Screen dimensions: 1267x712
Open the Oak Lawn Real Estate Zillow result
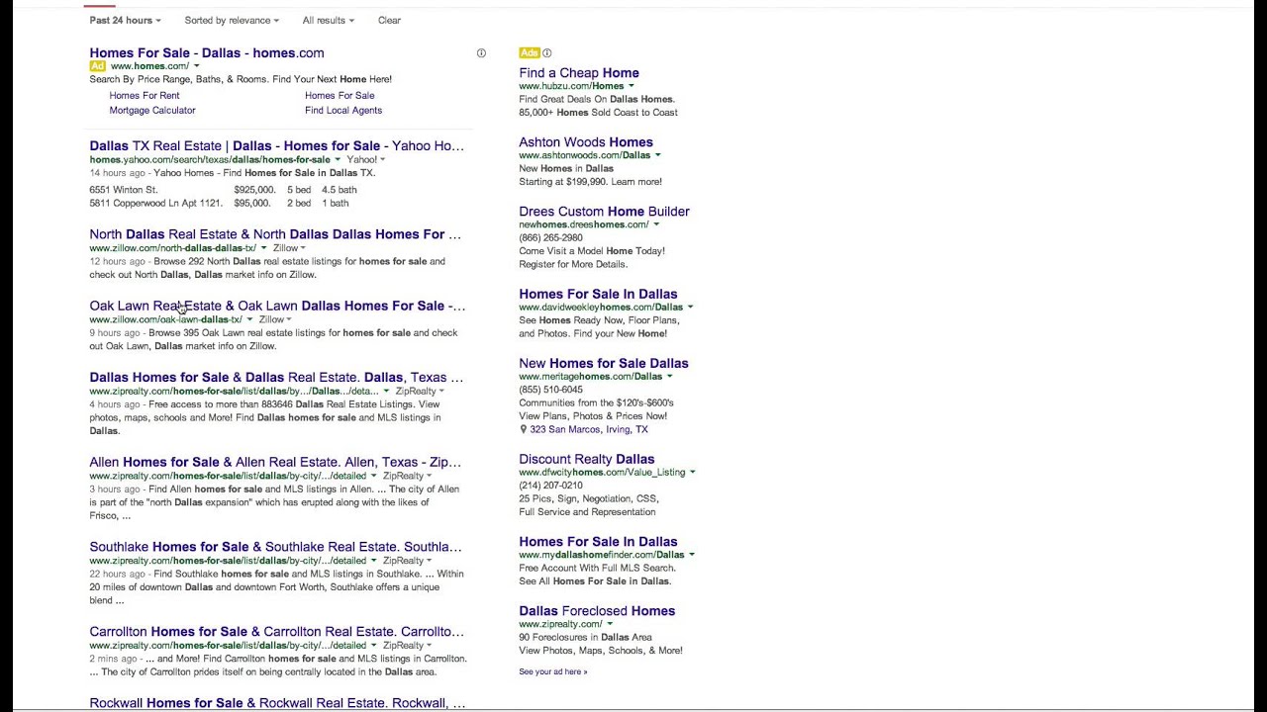[x=277, y=306]
